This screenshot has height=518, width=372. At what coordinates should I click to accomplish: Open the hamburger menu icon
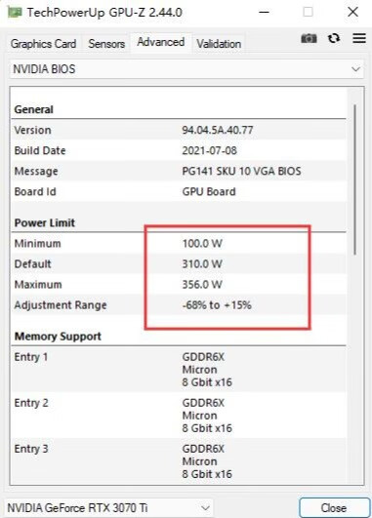pos(359,38)
